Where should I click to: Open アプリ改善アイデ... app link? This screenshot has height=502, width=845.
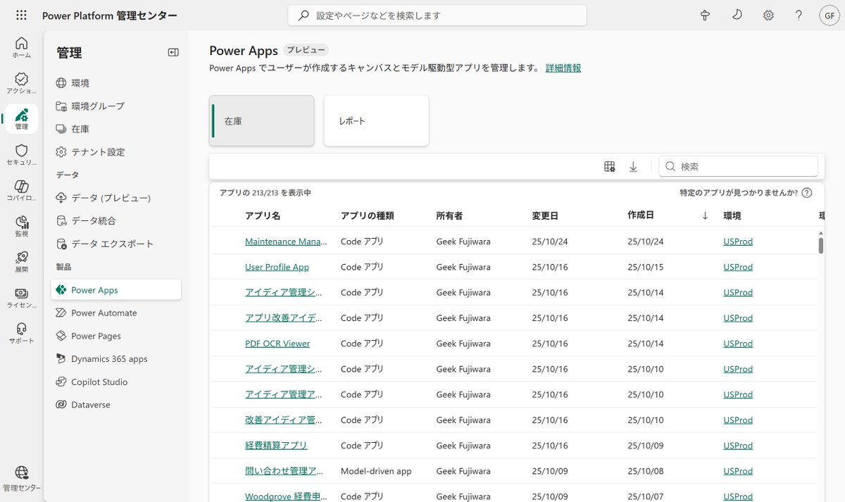(284, 318)
